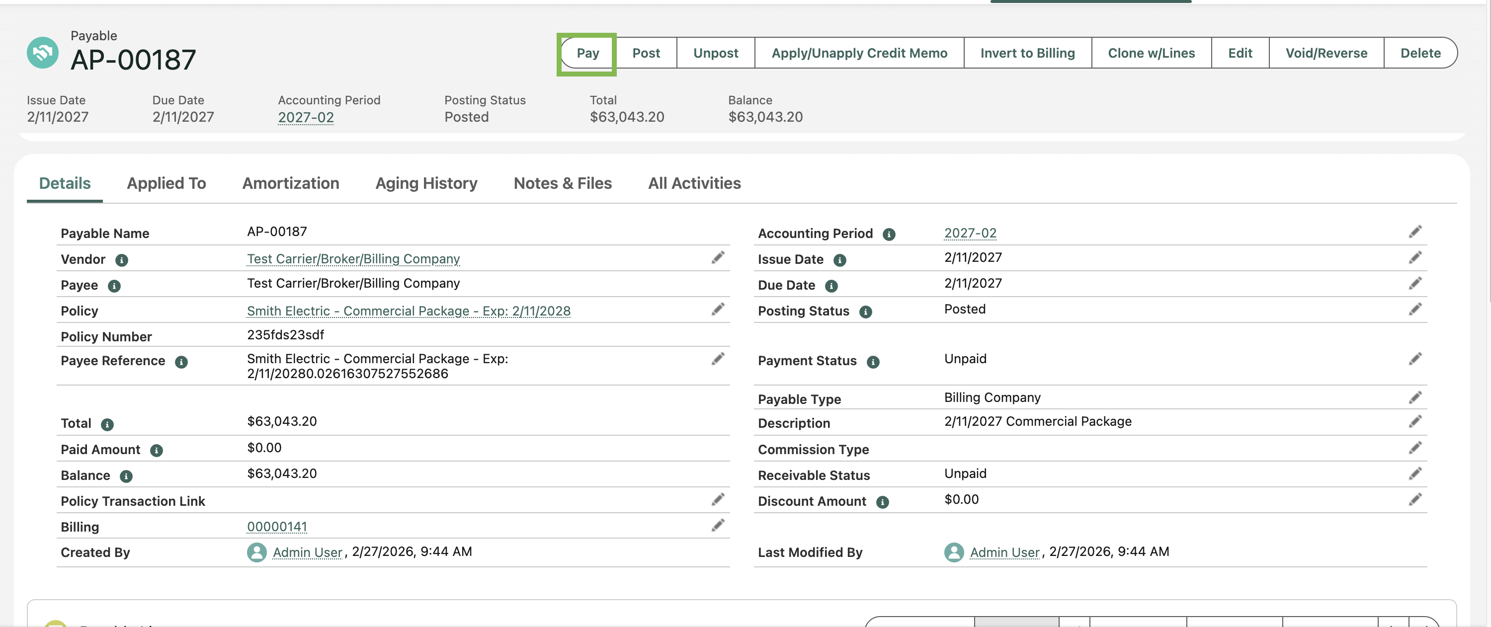Select Paid Amount value $0.00
Viewport: 1491px width, 627px height.
[264, 448]
